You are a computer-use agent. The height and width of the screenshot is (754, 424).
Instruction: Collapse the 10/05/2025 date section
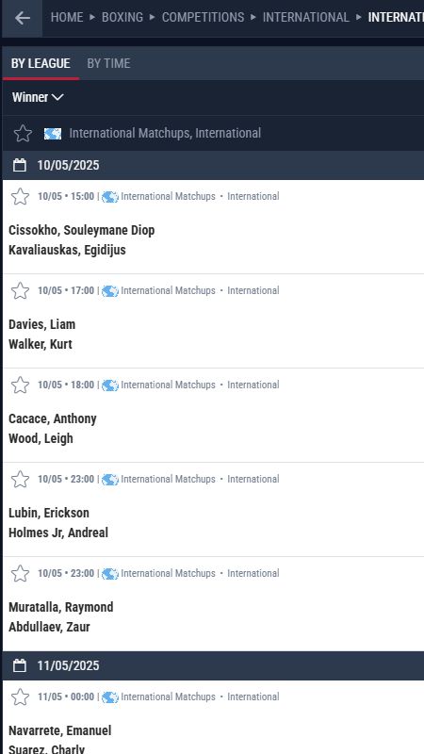[213, 166]
